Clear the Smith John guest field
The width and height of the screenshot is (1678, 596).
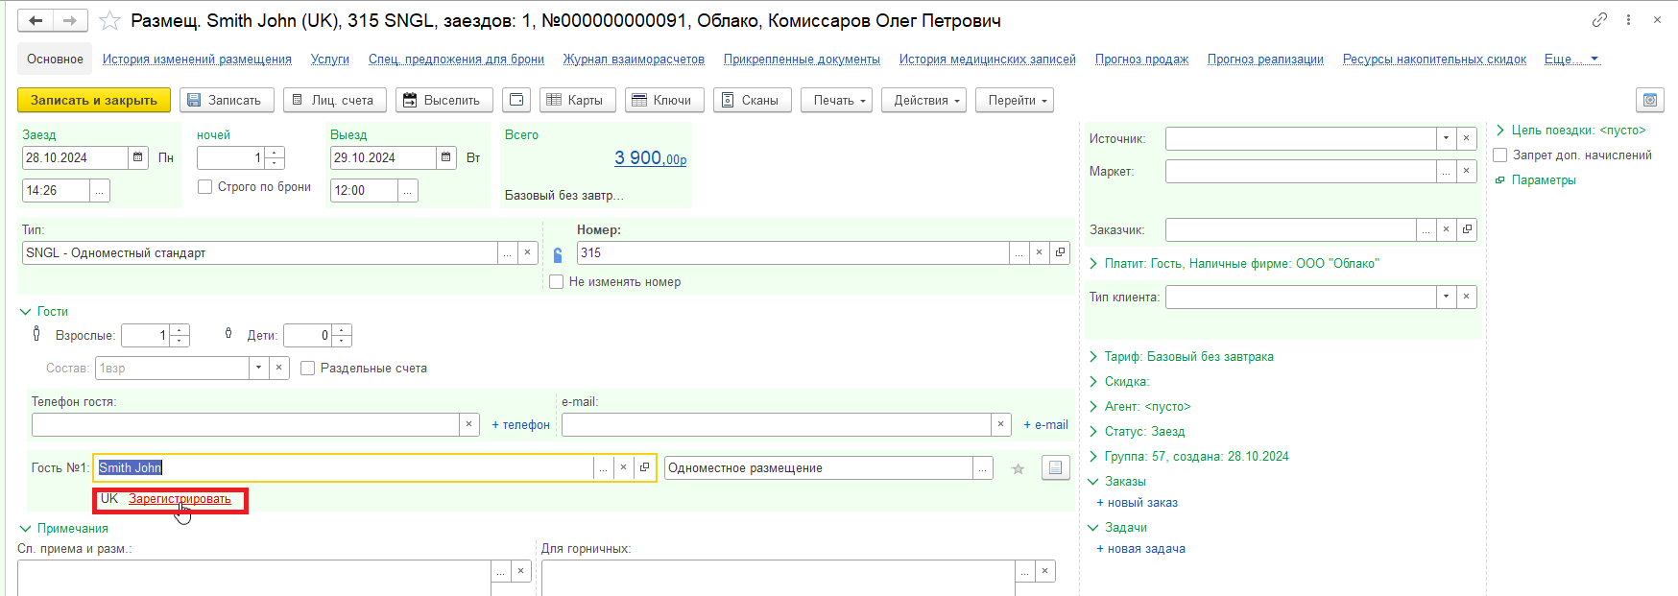coord(623,467)
